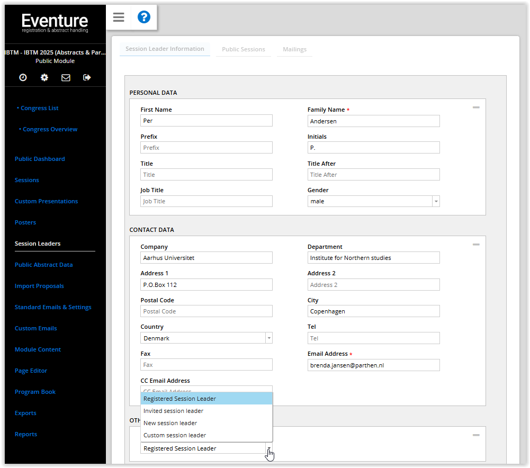Choose Invited session leader option
530x468 pixels.
click(x=173, y=411)
